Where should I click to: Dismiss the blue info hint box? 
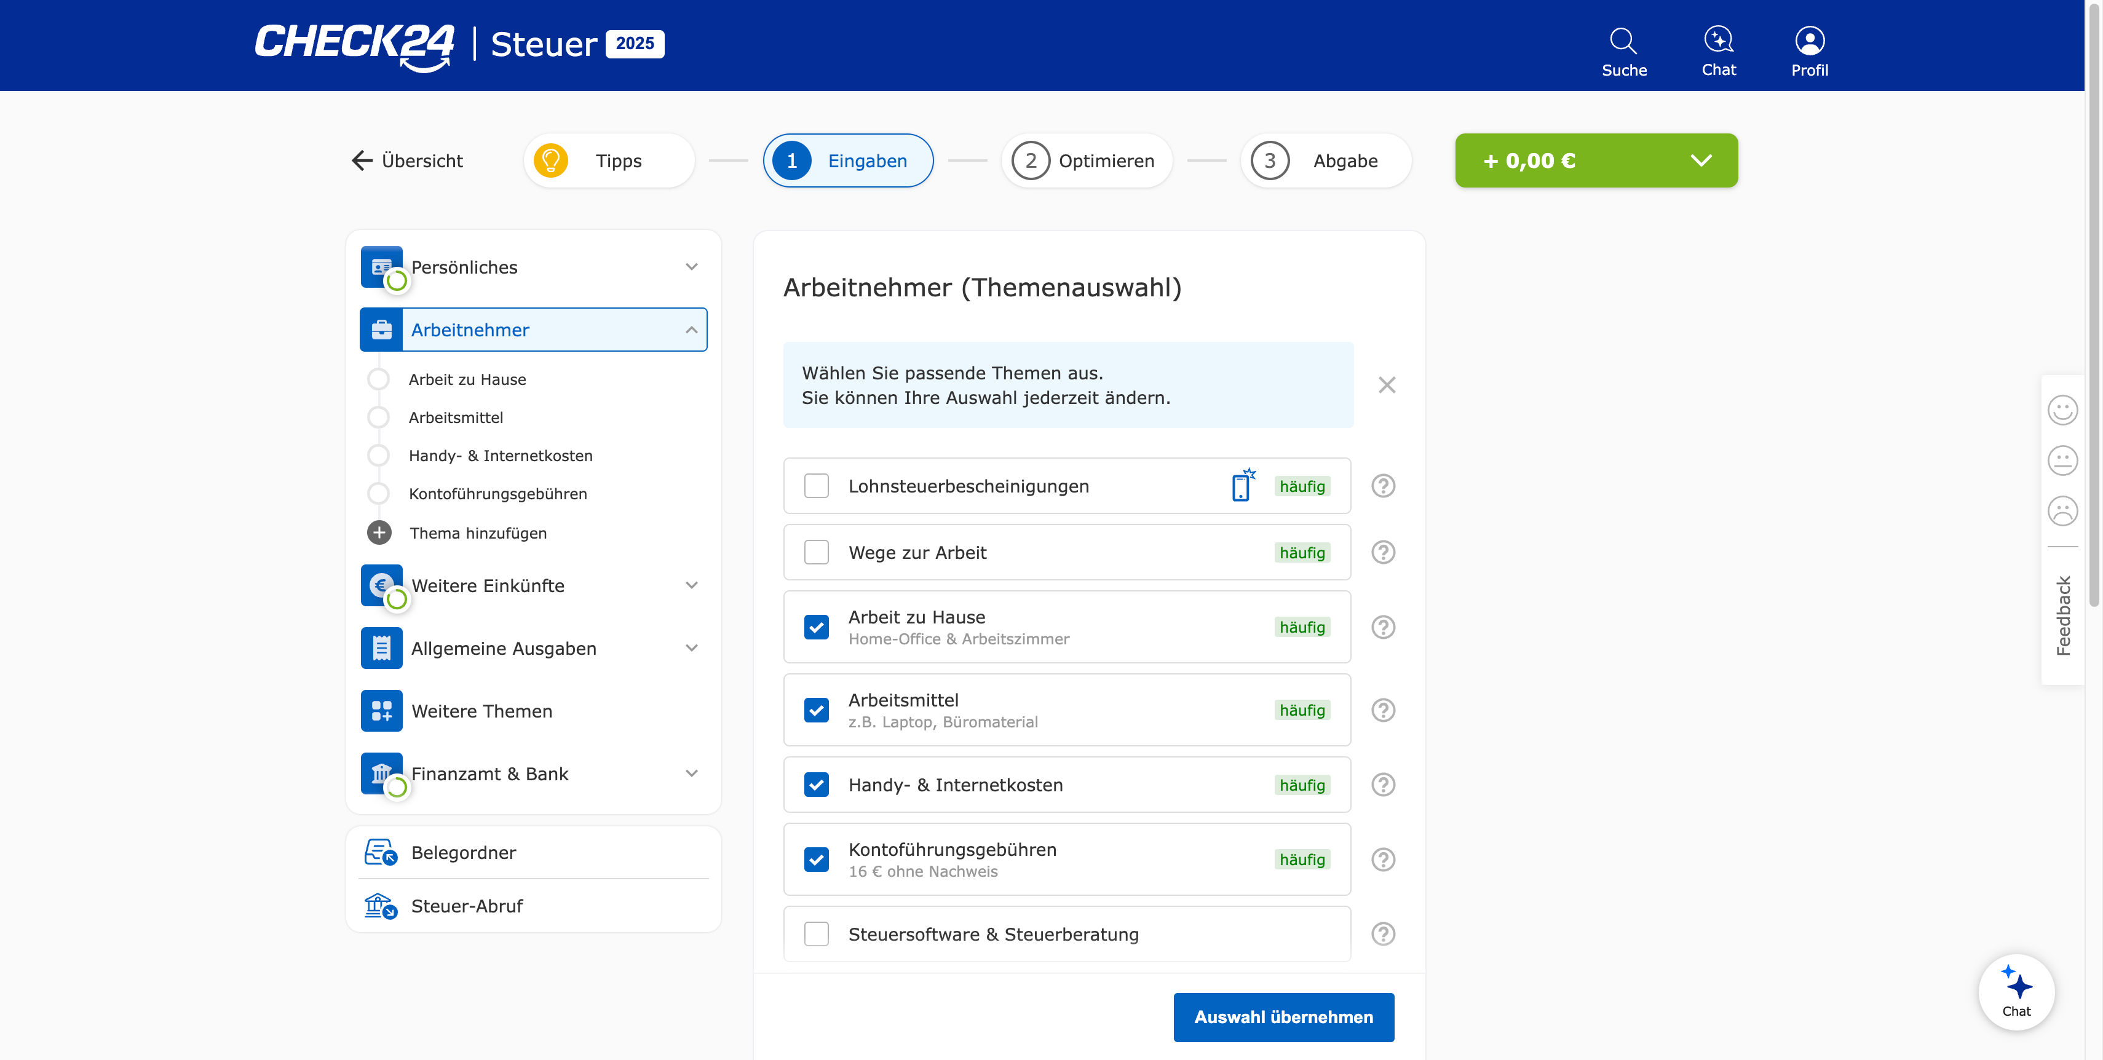click(x=1386, y=385)
